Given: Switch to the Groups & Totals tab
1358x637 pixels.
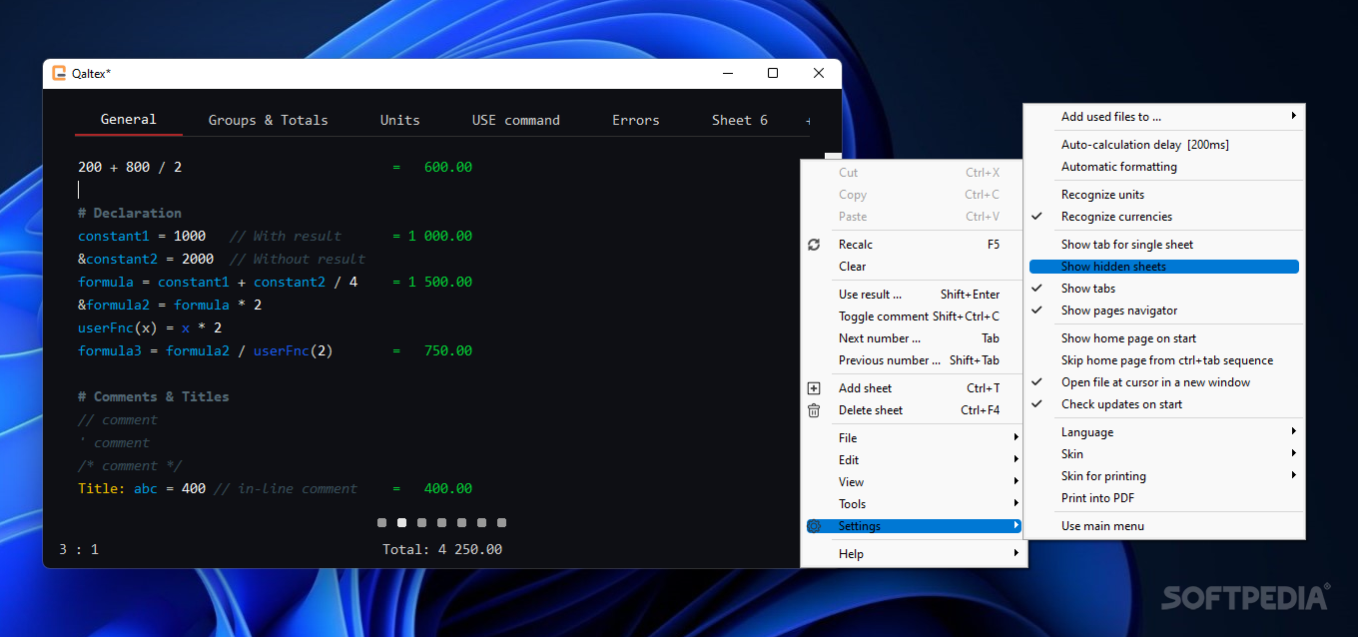Looking at the screenshot, I should point(268,120).
